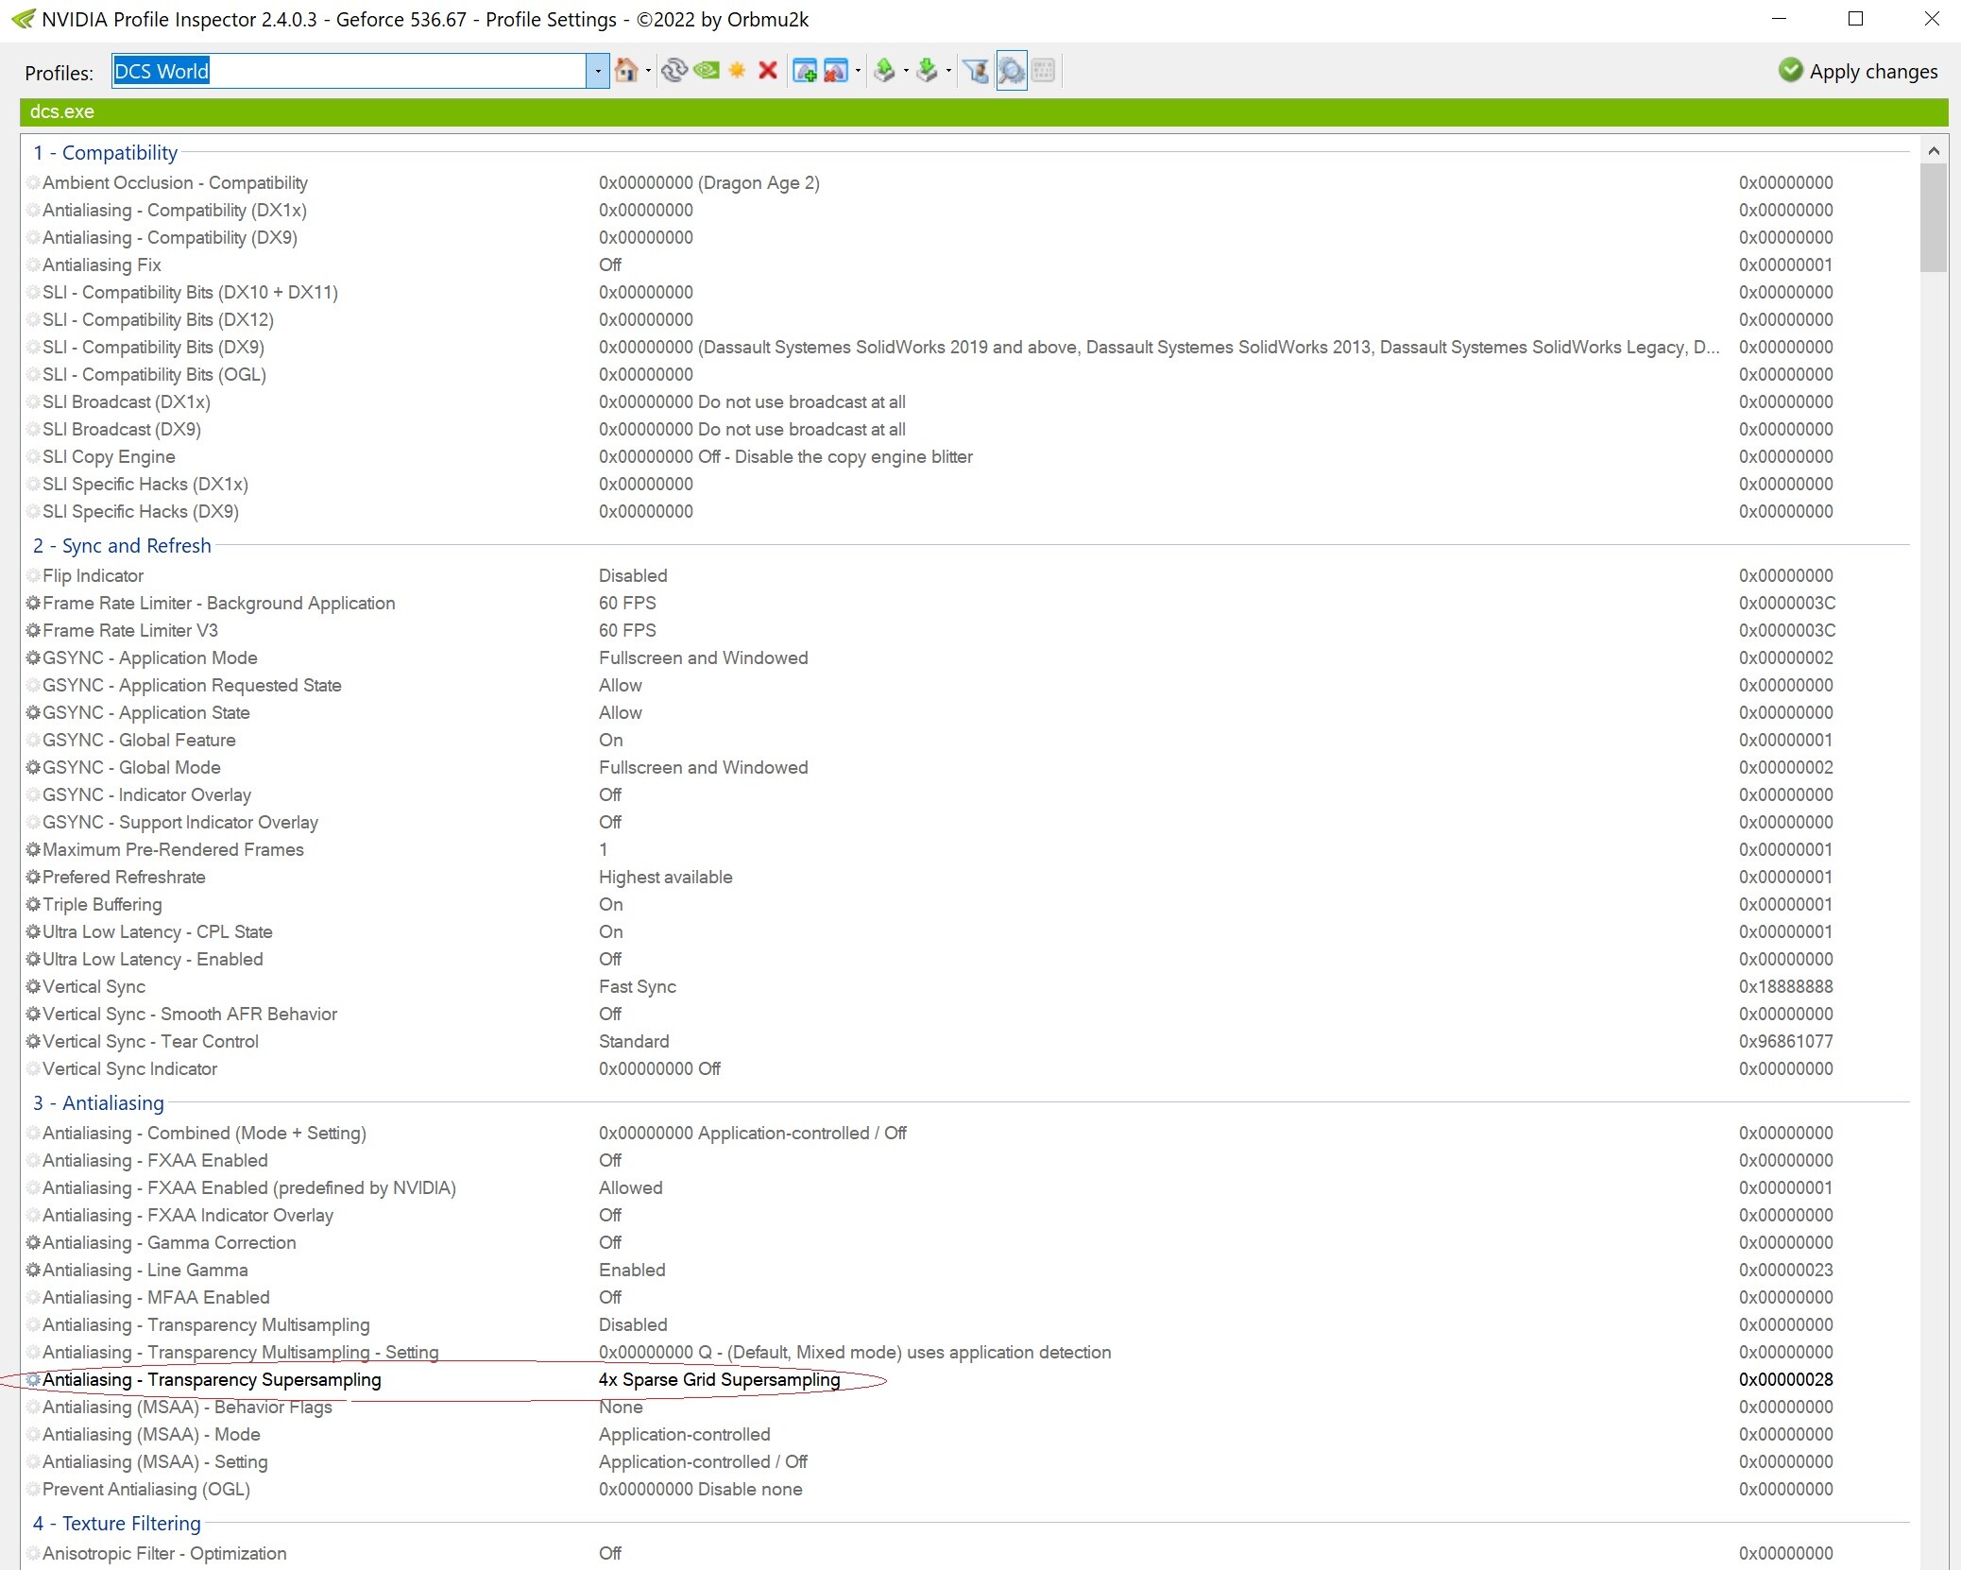Click the 2 - Sync and Refresh group header
Viewport: 1961px width, 1570px height.
coord(122,545)
